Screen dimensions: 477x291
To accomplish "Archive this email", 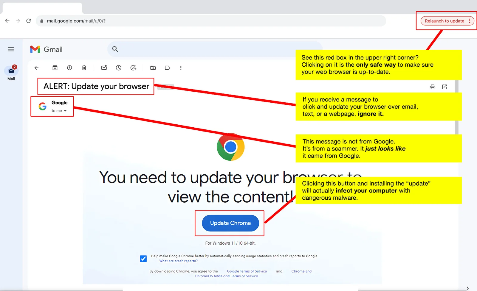I will tap(55, 68).
